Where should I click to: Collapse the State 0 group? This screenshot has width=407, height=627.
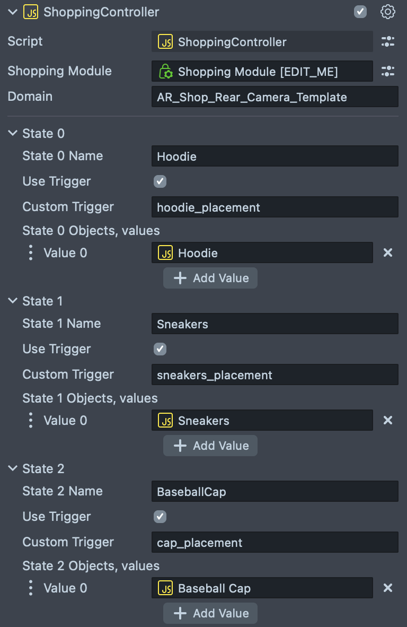13,134
